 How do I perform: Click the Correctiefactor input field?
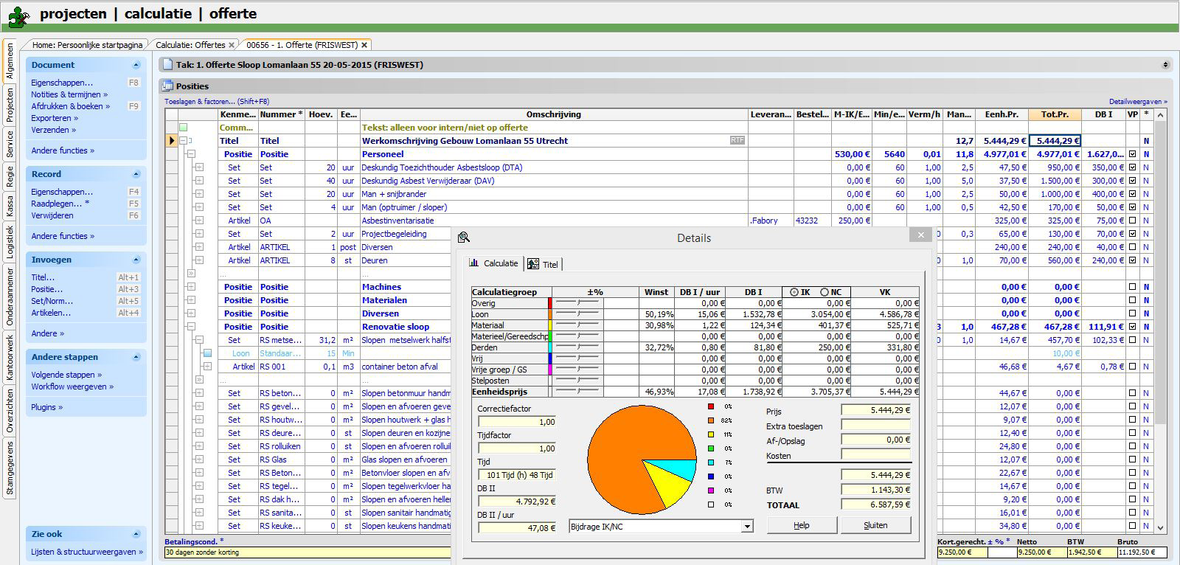click(x=517, y=422)
